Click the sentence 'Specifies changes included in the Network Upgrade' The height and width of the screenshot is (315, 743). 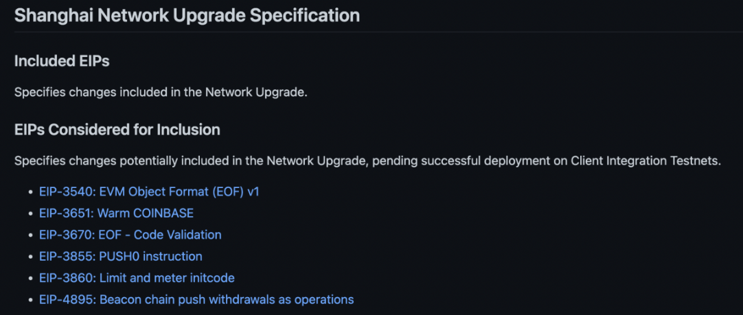click(161, 93)
